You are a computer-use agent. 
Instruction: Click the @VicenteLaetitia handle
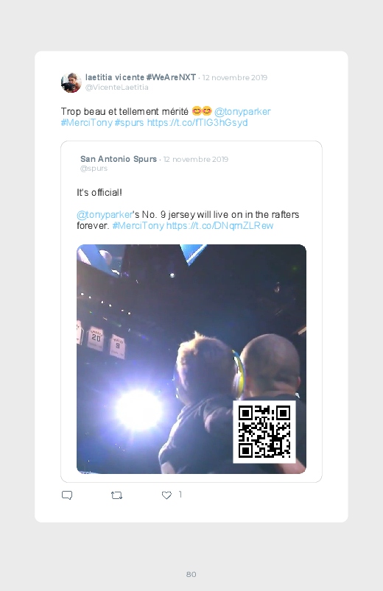coord(116,88)
